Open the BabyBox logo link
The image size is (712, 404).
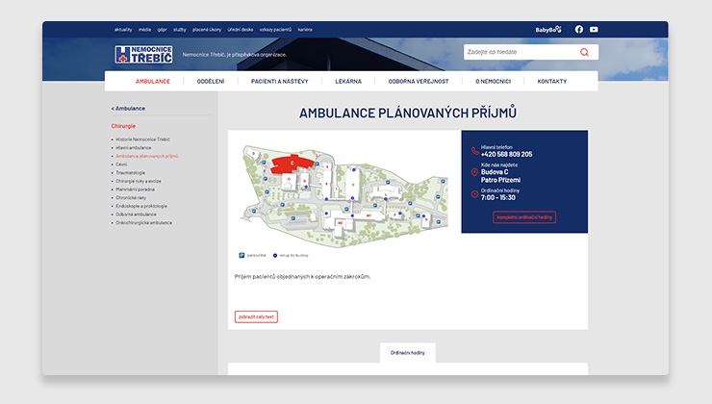[x=548, y=30]
